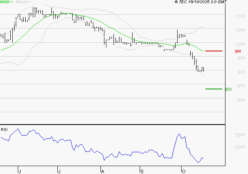Click the green support line marker
This screenshot has width=248, height=174.
tap(214, 89)
